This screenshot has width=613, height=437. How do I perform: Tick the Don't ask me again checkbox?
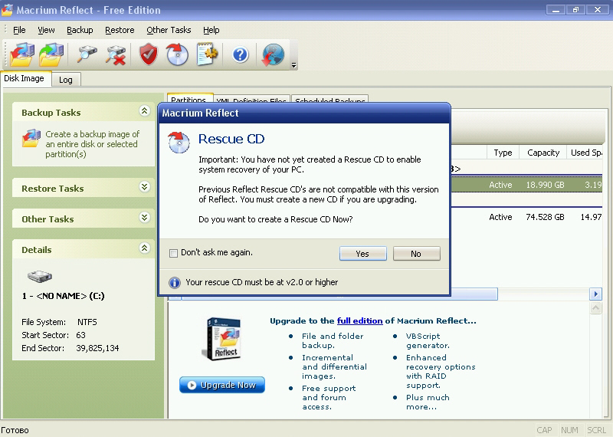tap(173, 253)
